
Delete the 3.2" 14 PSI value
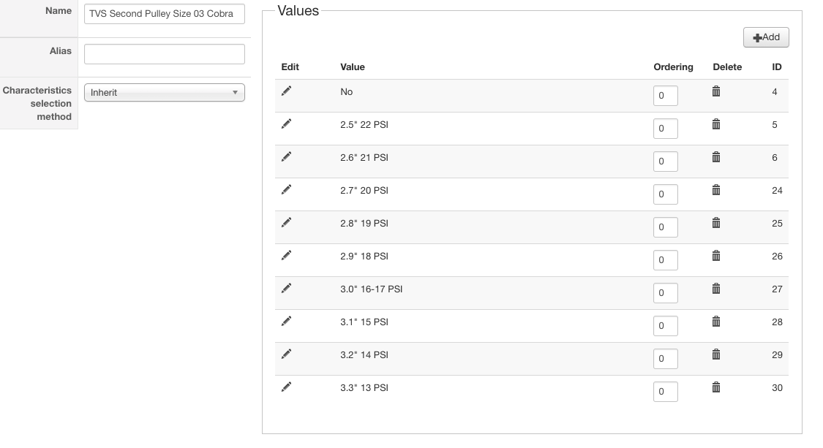coord(716,354)
